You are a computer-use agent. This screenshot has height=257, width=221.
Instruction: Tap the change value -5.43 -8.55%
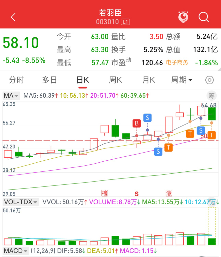click(x=24, y=60)
